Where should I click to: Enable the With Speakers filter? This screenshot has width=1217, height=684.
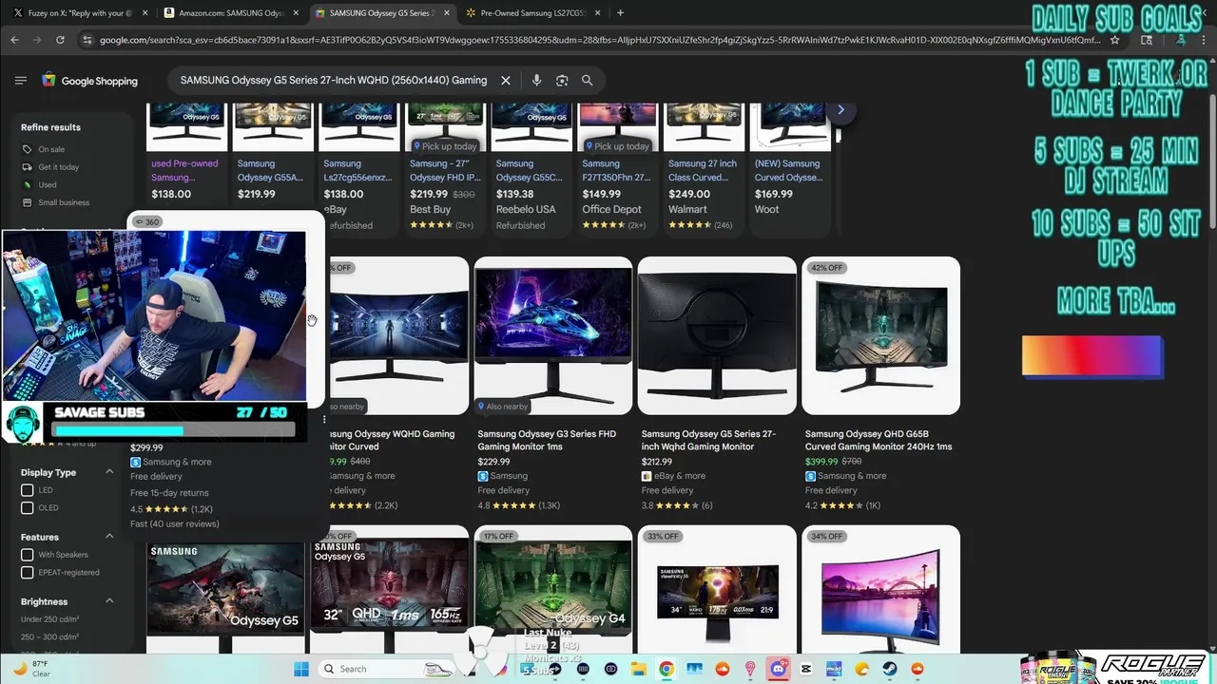[x=27, y=555]
